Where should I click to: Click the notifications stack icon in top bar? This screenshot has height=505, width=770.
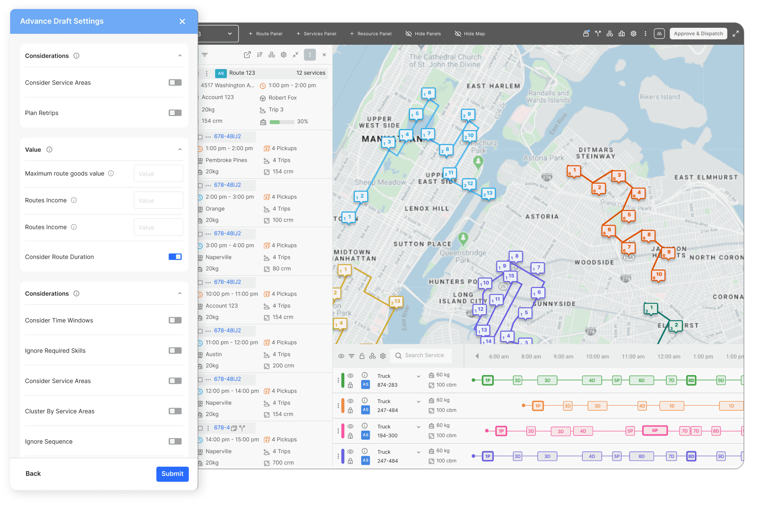point(586,33)
